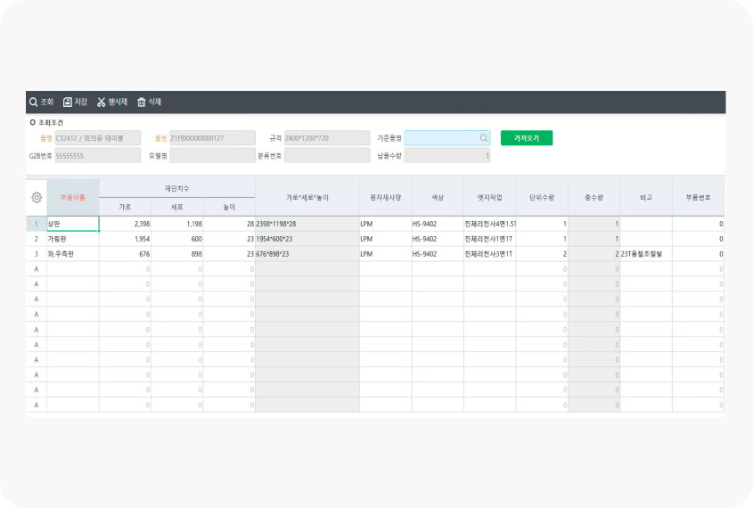Open grid settings via gear icon
This screenshot has width=753, height=508.
pyautogui.click(x=37, y=197)
